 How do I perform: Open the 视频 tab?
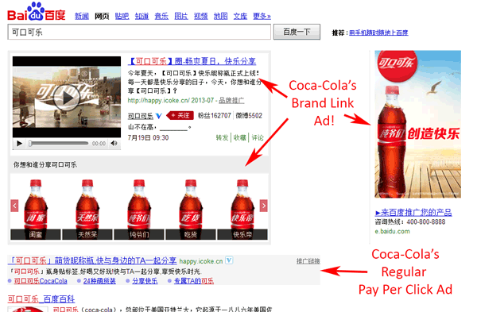pyautogui.click(x=201, y=16)
